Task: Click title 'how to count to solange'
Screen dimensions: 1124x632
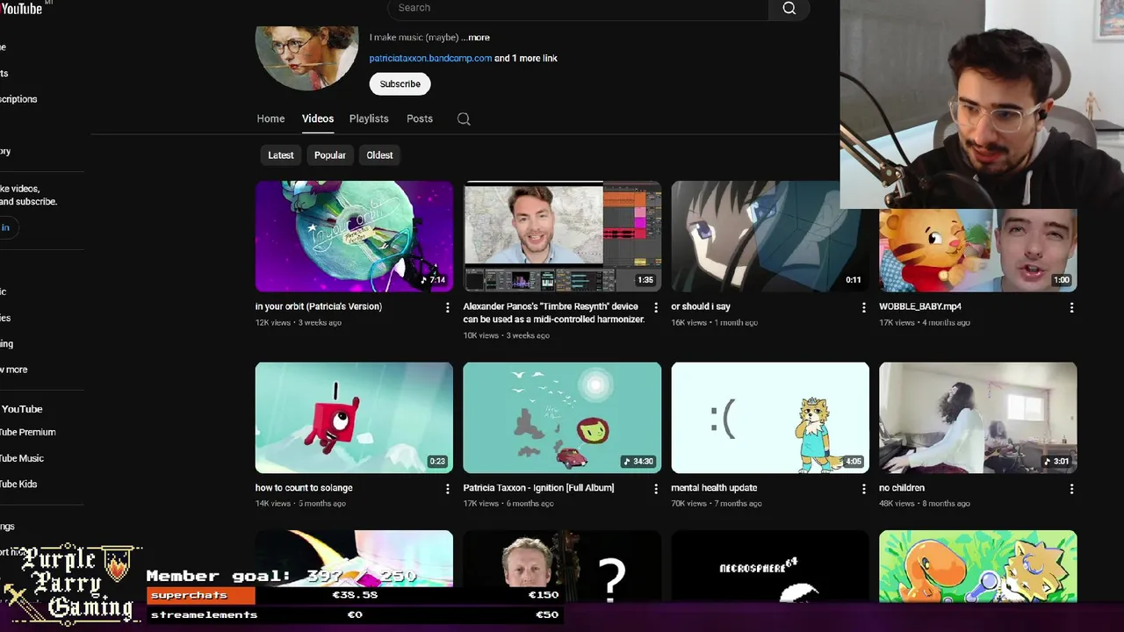Action: click(x=304, y=488)
